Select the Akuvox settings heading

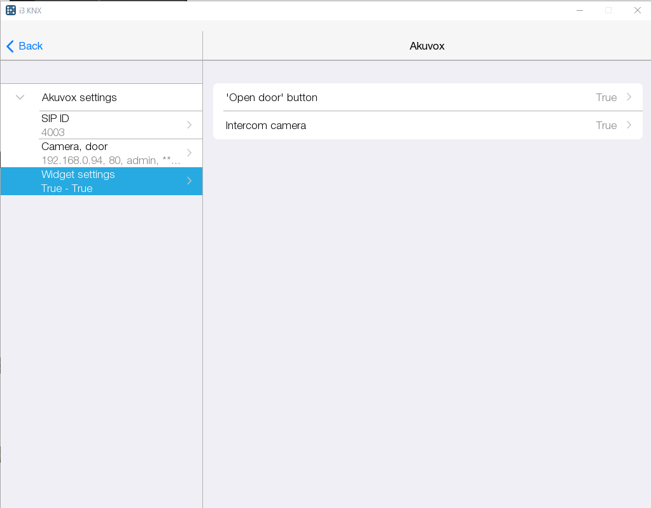(x=79, y=97)
